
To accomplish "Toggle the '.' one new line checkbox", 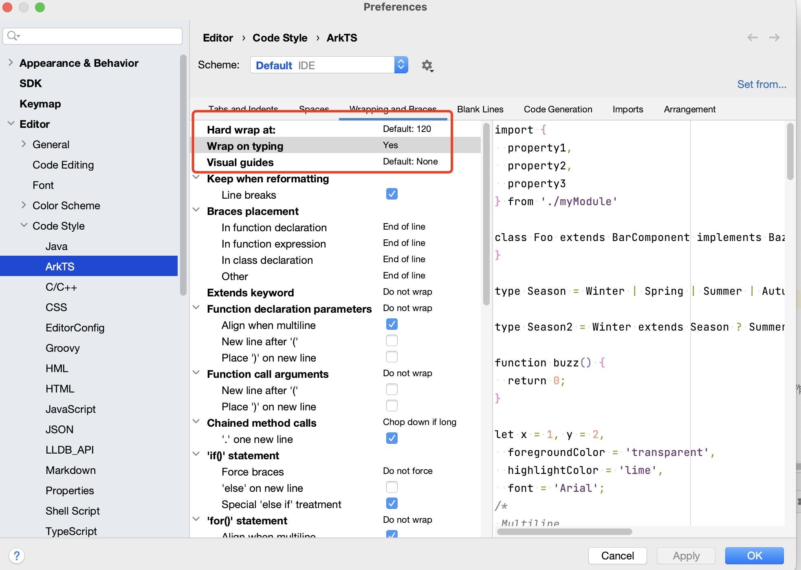I will tap(392, 438).
